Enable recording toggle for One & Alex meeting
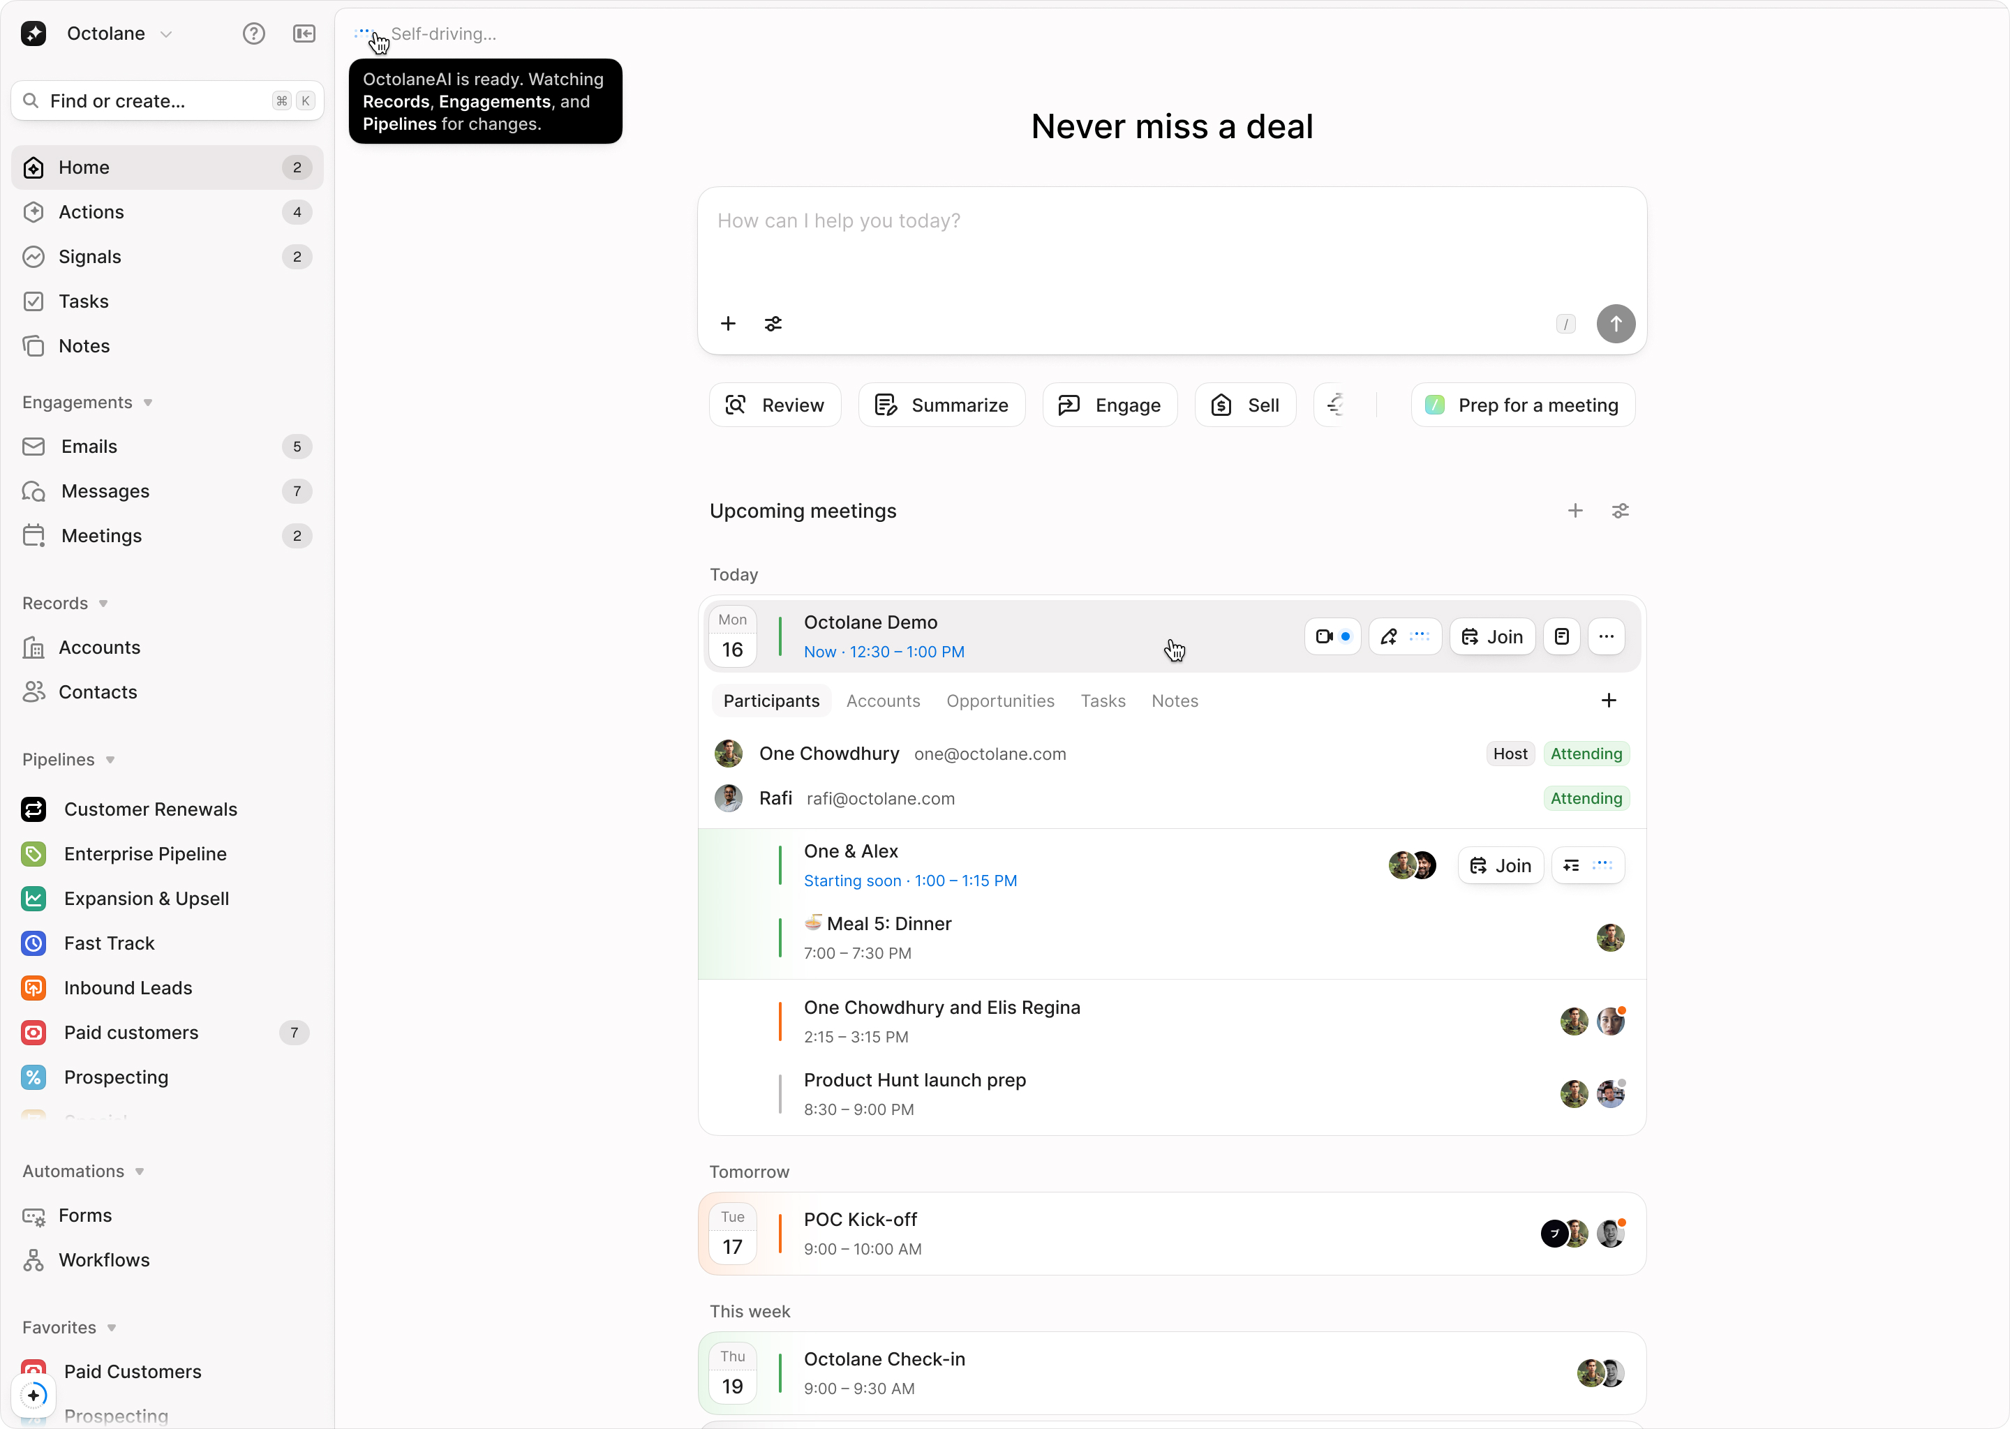 (1571, 865)
